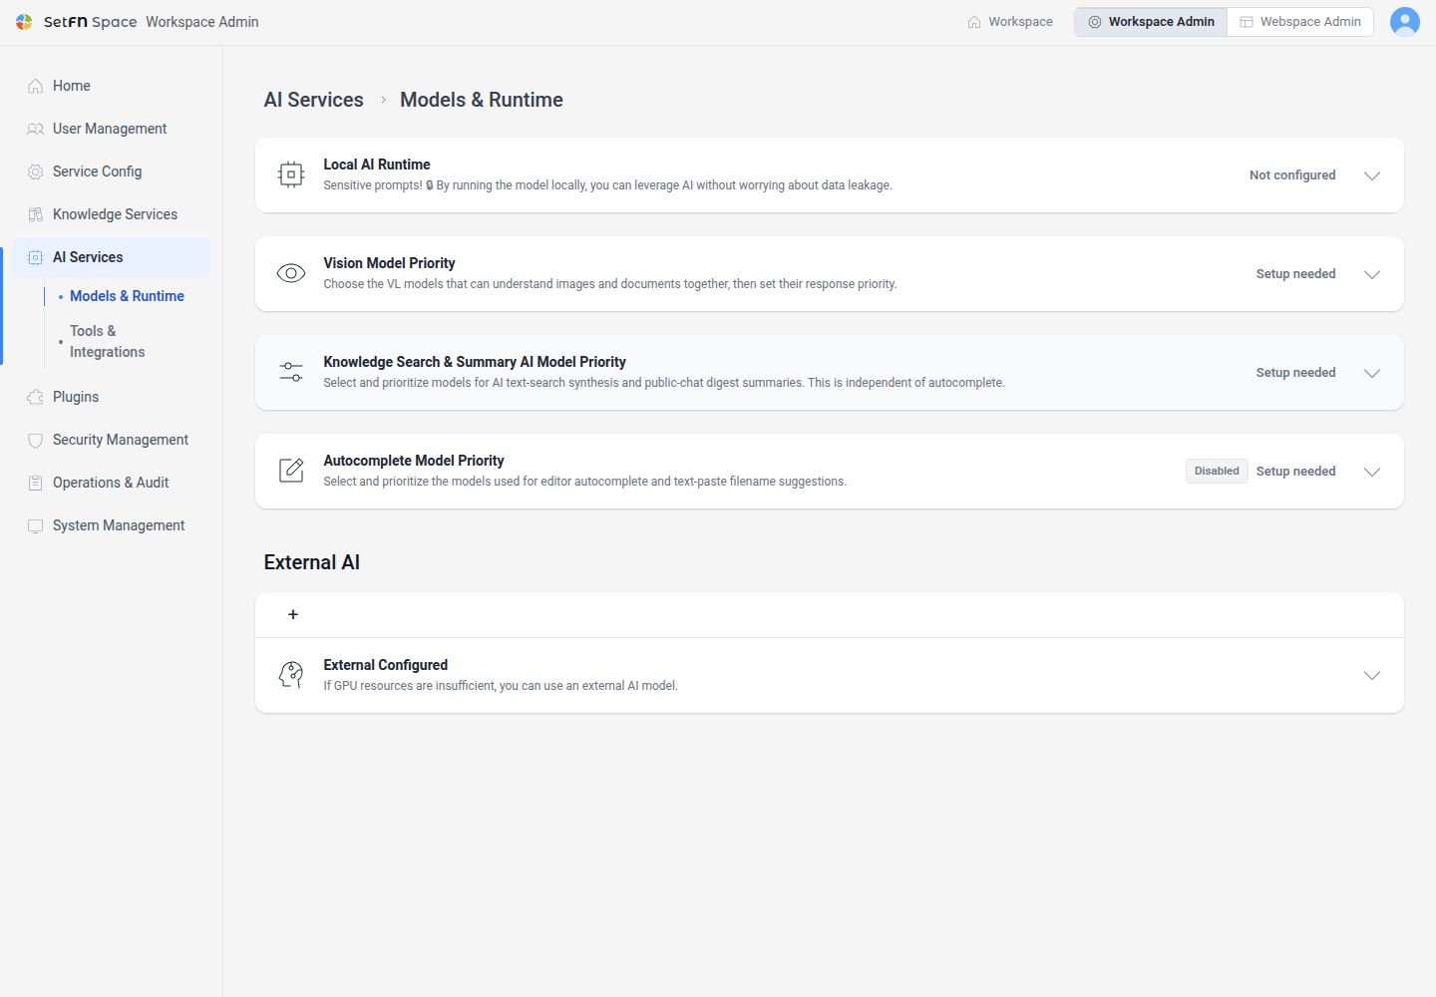This screenshot has height=997, width=1436.
Task: Click the AI Services sidebar icon
Action: 36,257
